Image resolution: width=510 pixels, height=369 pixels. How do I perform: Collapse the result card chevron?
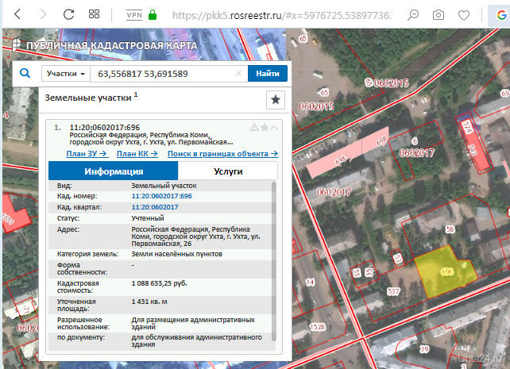[x=274, y=127]
